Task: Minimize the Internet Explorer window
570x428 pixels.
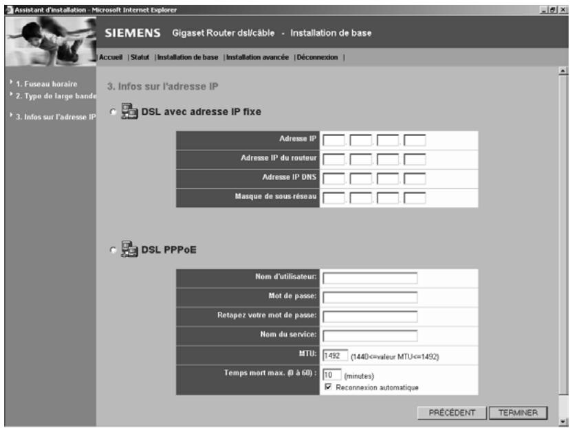Action: point(544,10)
